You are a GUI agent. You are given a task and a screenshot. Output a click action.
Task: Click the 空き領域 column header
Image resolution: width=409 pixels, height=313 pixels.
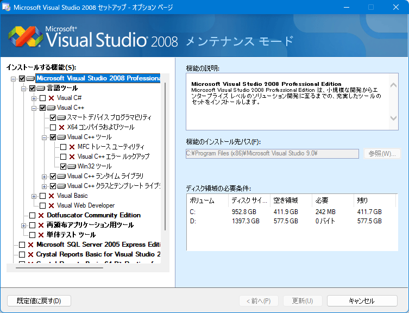point(291,201)
